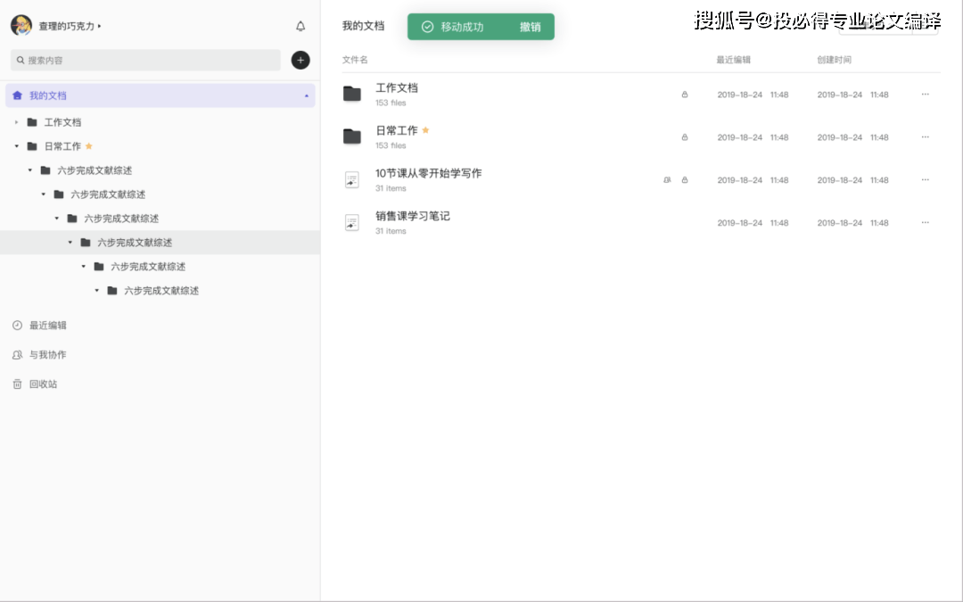Toggle arrow of the deepest 六步完成文献综述 folder
The image size is (963, 602).
[x=97, y=291]
